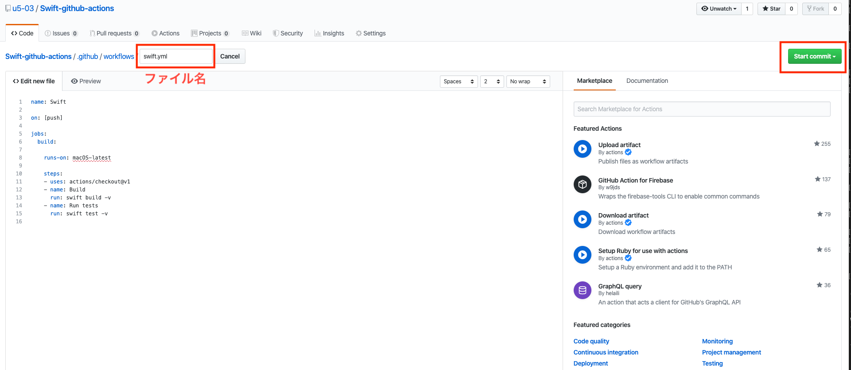Open the Code quality category
Image resolution: width=851 pixels, height=370 pixels.
click(591, 341)
